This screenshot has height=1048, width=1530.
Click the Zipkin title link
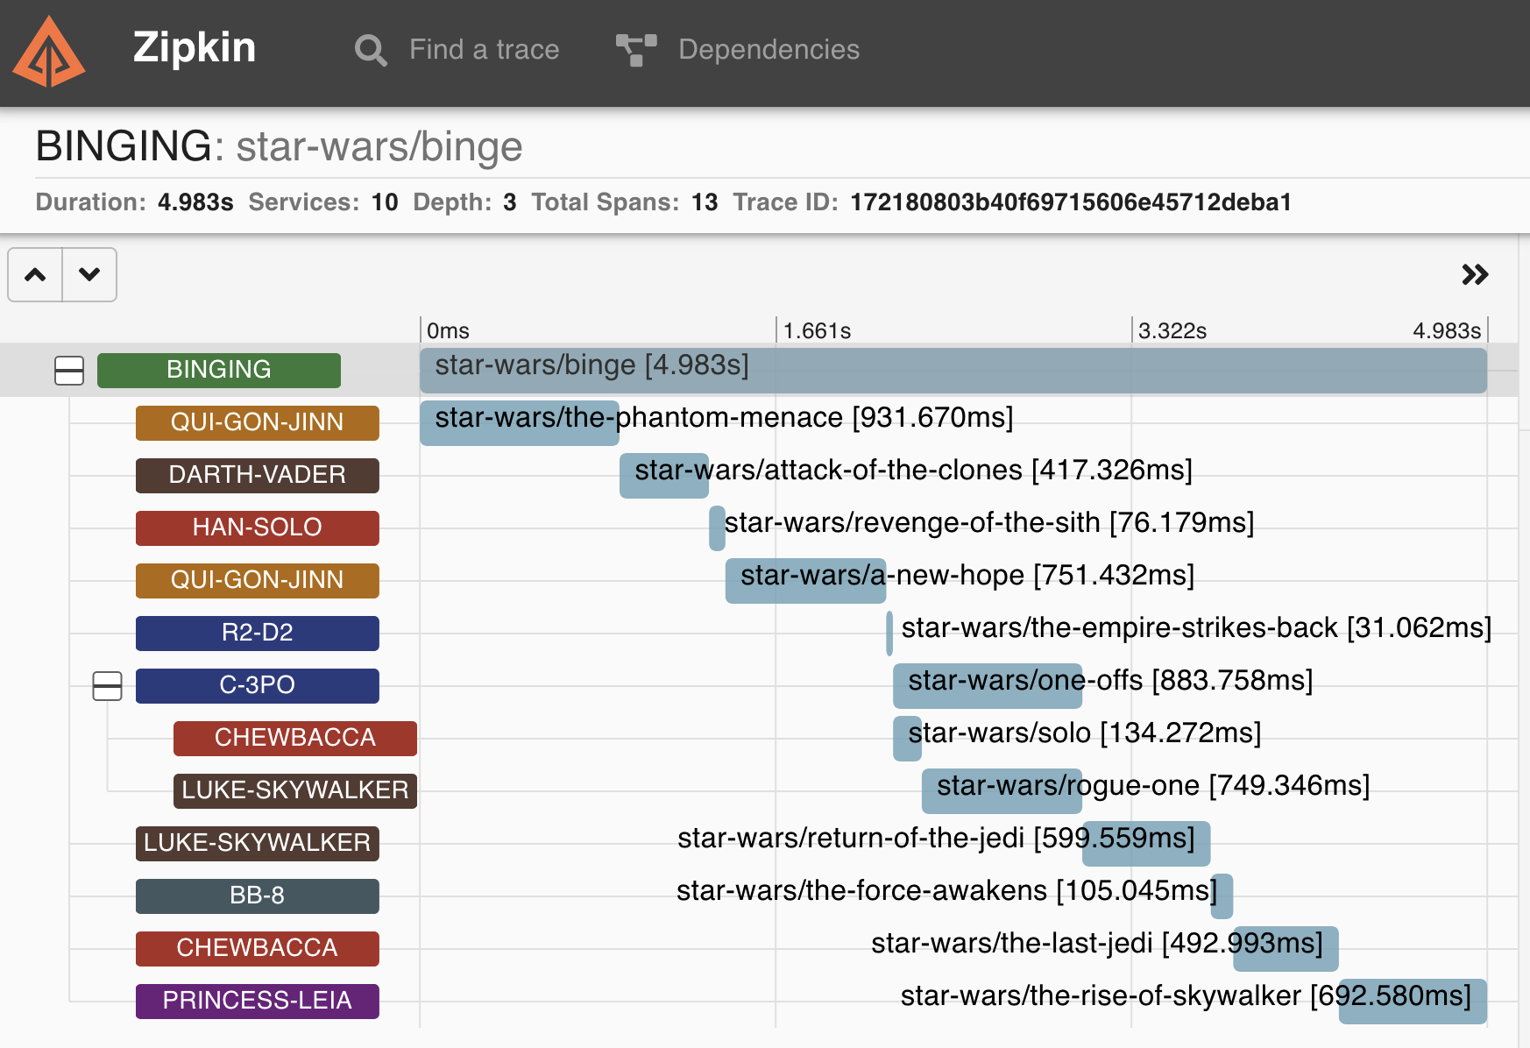coord(195,47)
